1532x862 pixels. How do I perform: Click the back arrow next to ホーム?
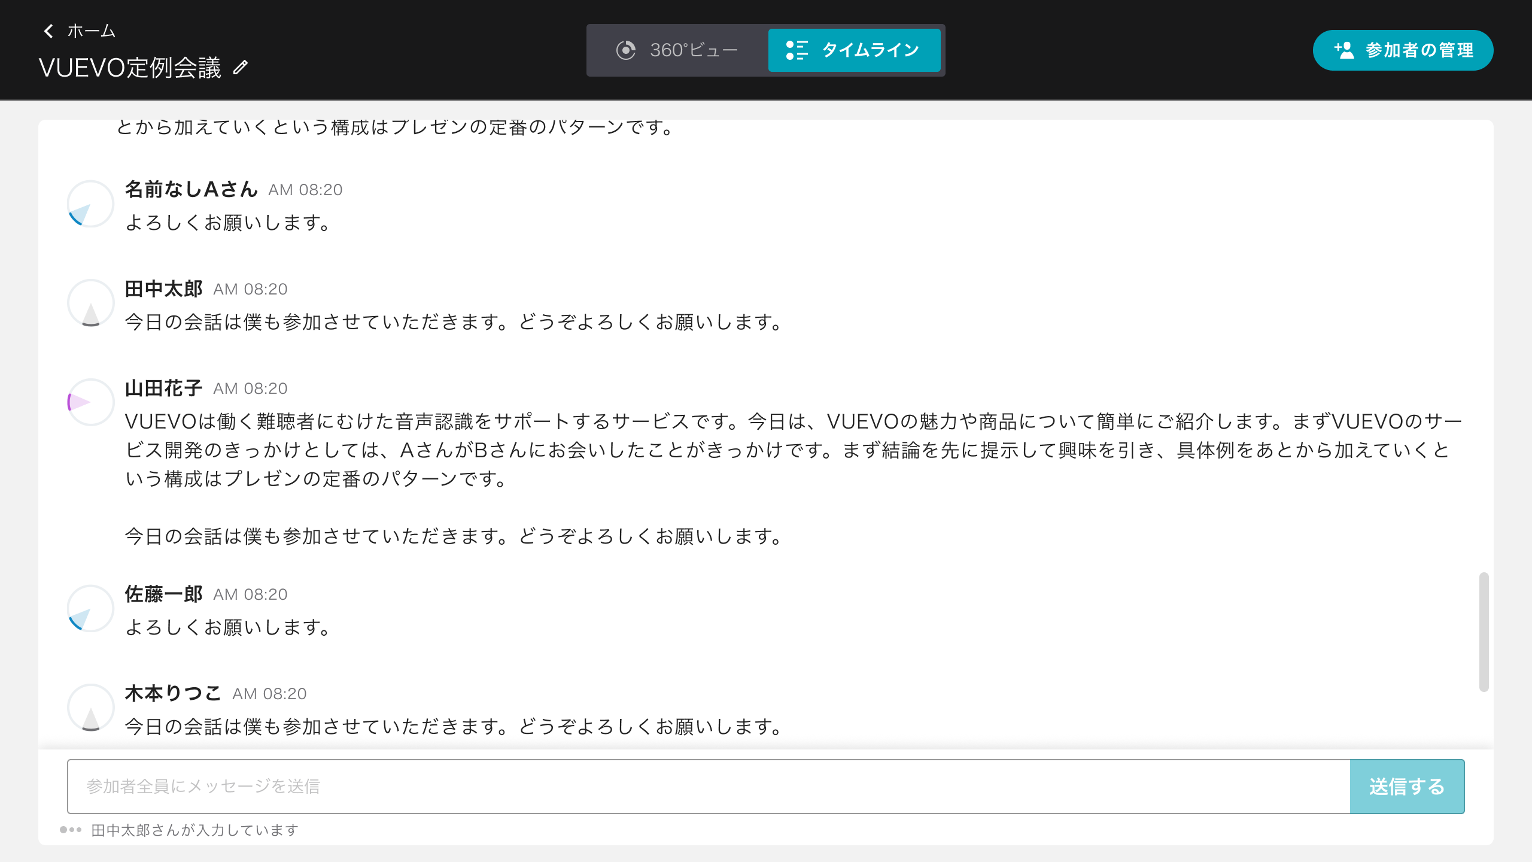tap(49, 31)
